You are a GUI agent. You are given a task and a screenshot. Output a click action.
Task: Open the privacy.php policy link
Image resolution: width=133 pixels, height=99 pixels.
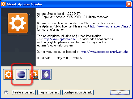[104, 52]
